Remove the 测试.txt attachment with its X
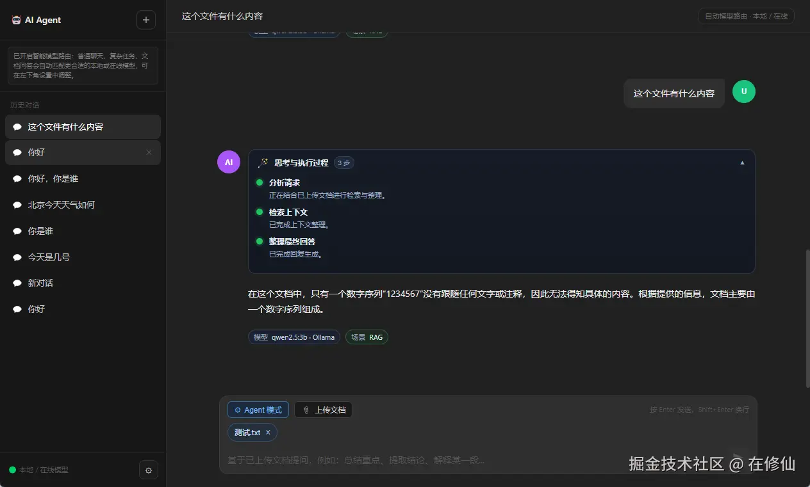810x487 pixels. click(268, 433)
